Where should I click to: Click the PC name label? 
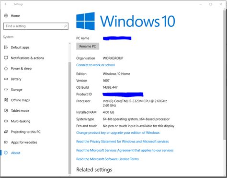[x=83, y=38]
